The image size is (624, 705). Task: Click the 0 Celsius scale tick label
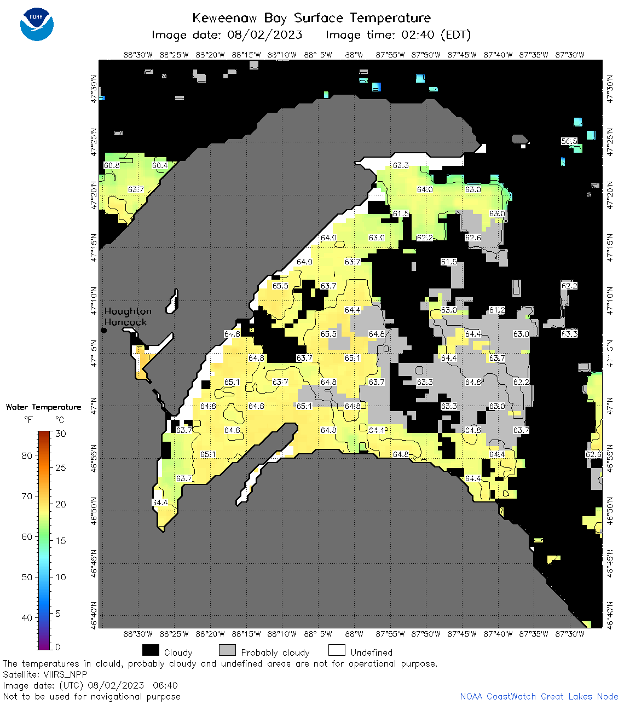58,647
